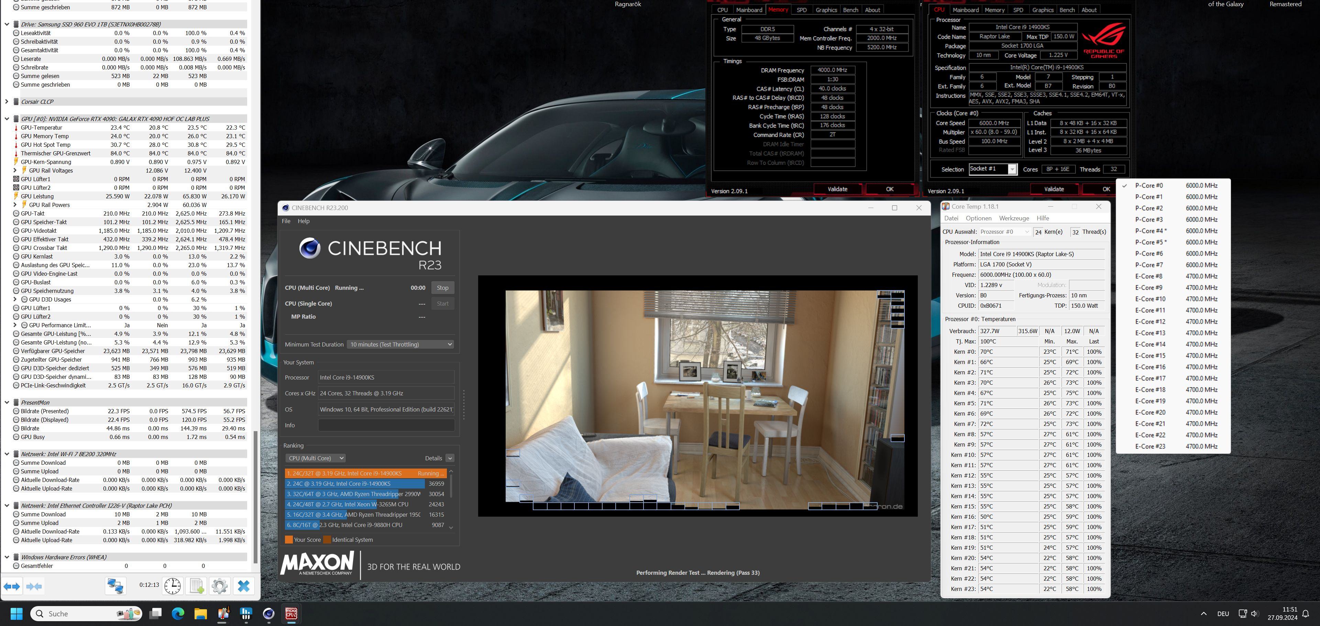
Task: Select E-Core #8 in core list
Action: [x=1173, y=276]
